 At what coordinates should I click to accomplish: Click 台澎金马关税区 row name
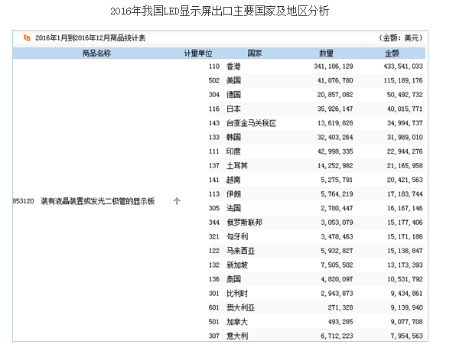[x=251, y=123]
